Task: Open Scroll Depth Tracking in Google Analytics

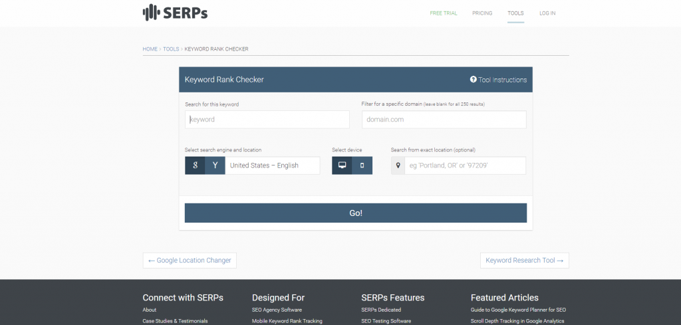Action: (517, 321)
